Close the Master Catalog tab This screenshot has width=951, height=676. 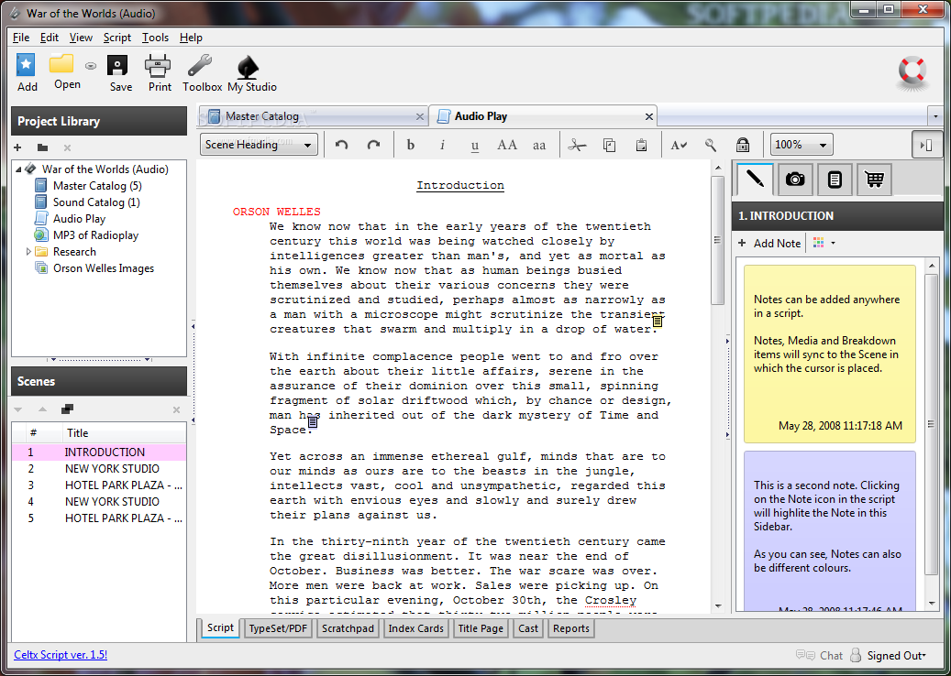[420, 117]
